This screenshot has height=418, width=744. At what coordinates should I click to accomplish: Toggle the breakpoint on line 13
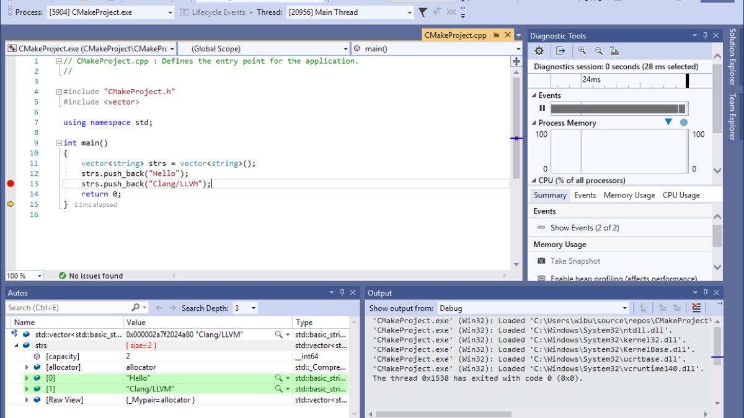click(10, 183)
